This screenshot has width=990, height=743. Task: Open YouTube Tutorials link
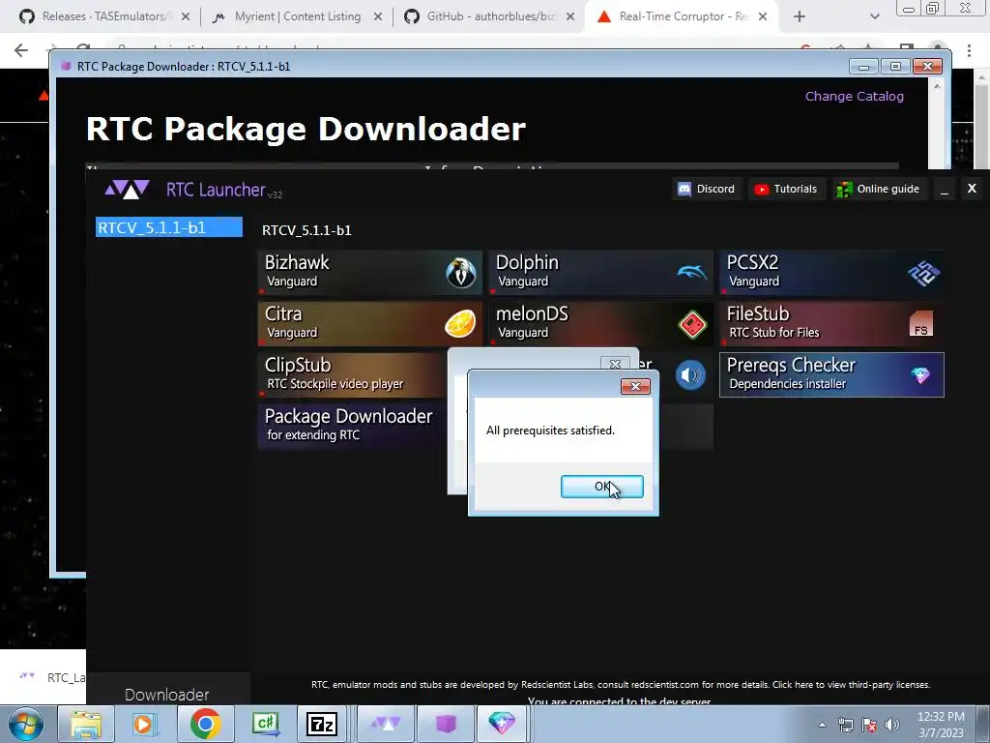tap(786, 189)
